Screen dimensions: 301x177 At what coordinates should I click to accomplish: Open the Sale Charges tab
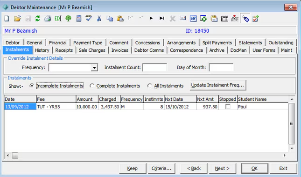point(92,50)
